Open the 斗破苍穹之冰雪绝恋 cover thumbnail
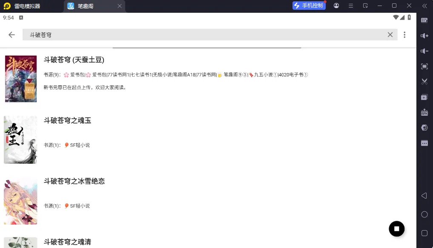 pos(20,200)
